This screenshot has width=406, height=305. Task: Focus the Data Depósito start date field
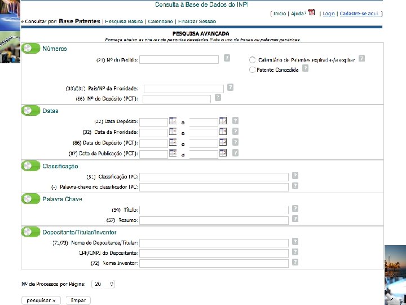[x=154, y=122]
